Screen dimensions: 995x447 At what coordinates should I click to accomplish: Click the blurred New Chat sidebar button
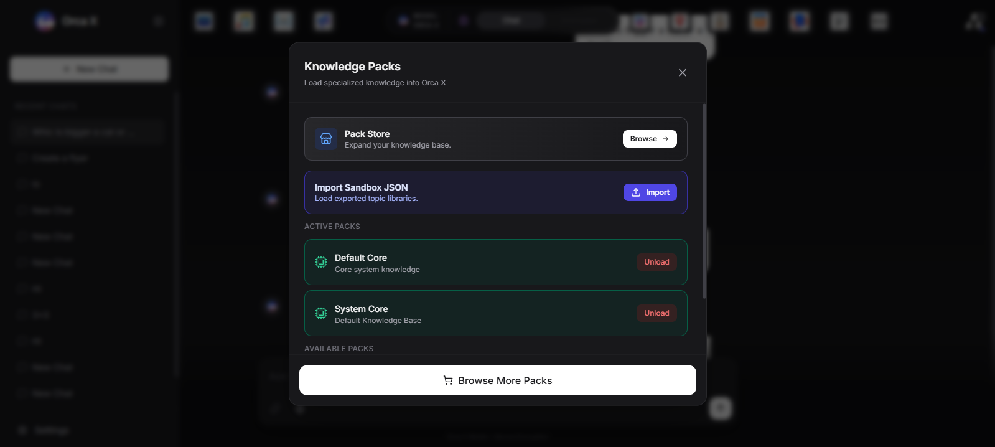89,69
